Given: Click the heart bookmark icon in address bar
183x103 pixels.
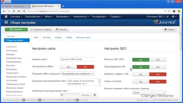Looking at the screenshot, I should (169, 11).
